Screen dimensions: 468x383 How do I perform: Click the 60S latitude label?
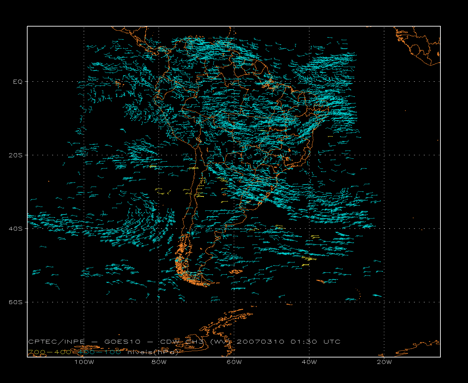click(x=16, y=302)
